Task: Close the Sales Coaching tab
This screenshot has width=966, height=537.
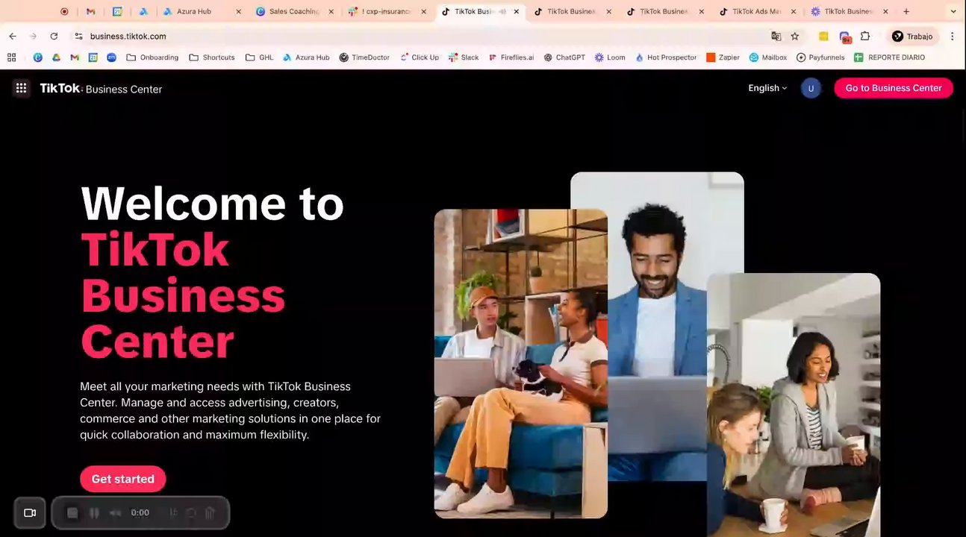Action: coord(331,11)
